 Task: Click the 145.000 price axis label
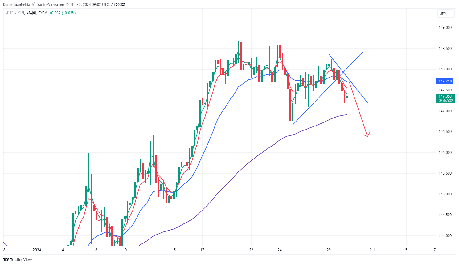pos(445,194)
